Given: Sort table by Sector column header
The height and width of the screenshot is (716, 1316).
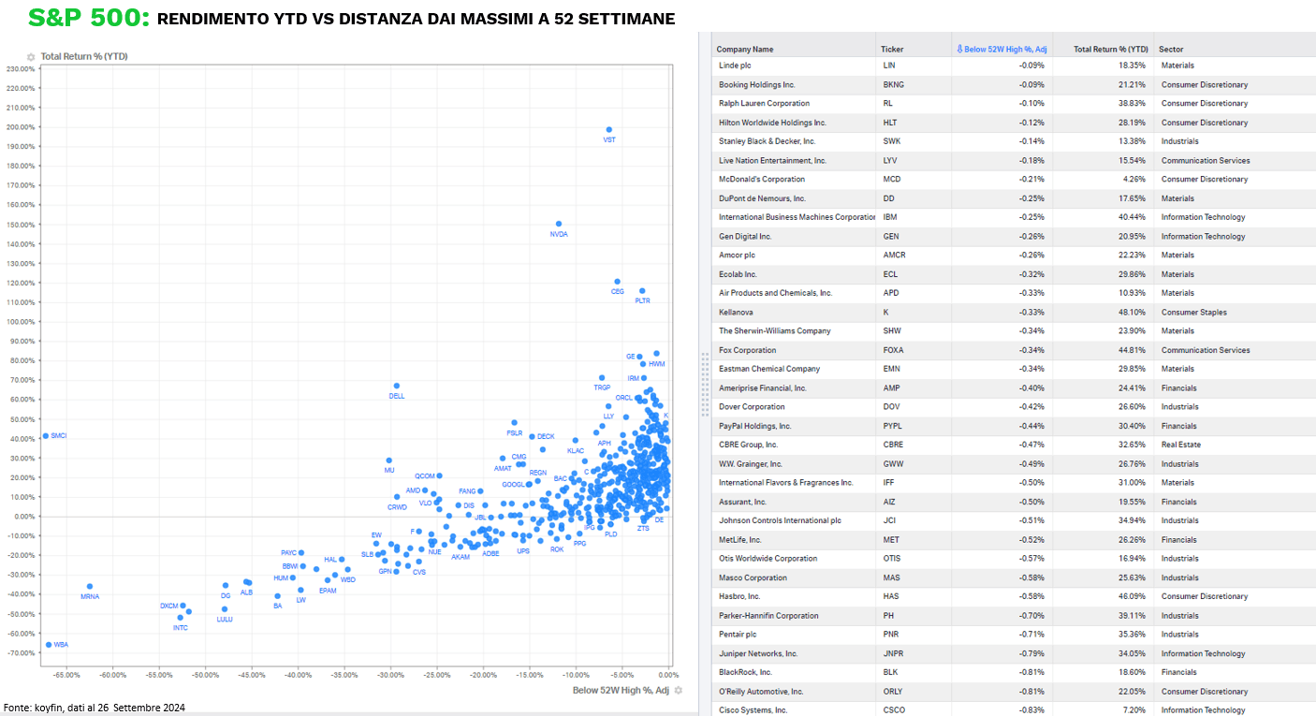Looking at the screenshot, I should click(x=1171, y=49).
